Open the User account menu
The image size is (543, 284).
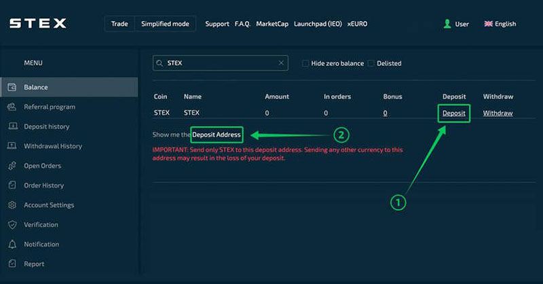[456, 24]
